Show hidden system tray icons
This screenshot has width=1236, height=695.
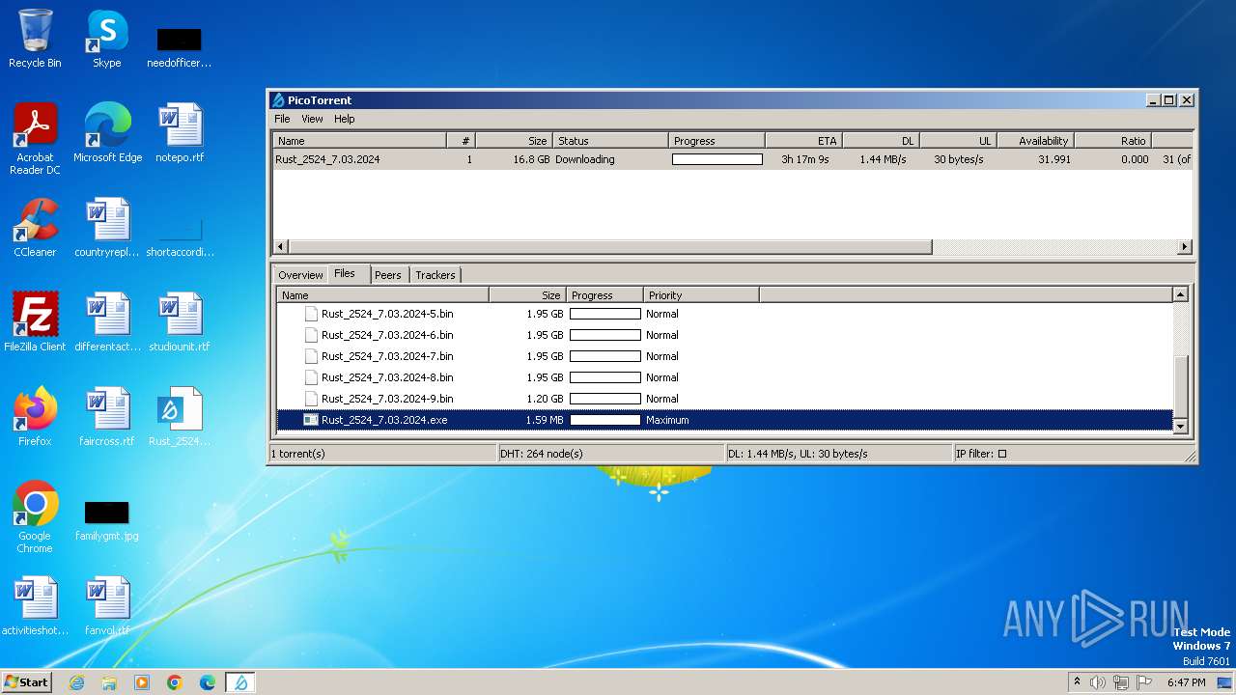point(1077,682)
